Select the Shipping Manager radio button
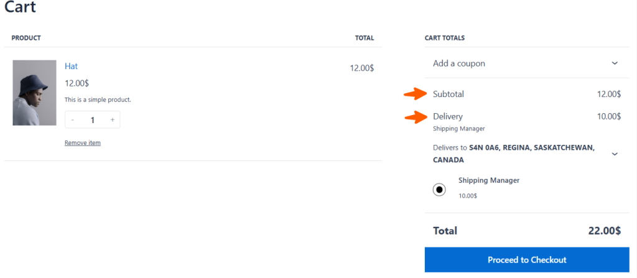637x278 pixels. [439, 190]
